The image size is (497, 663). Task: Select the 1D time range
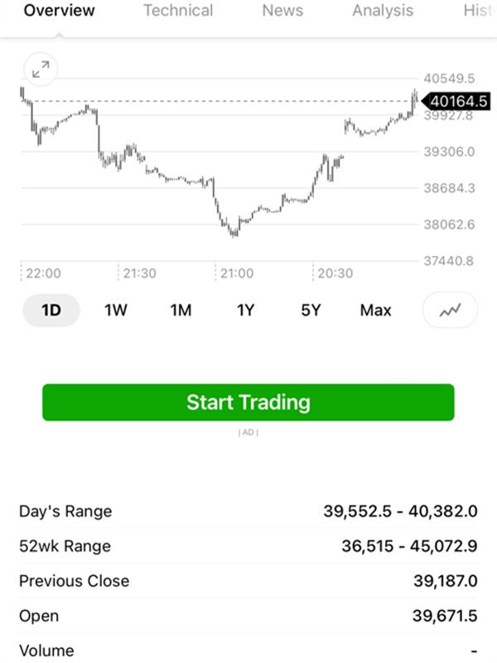coord(51,310)
